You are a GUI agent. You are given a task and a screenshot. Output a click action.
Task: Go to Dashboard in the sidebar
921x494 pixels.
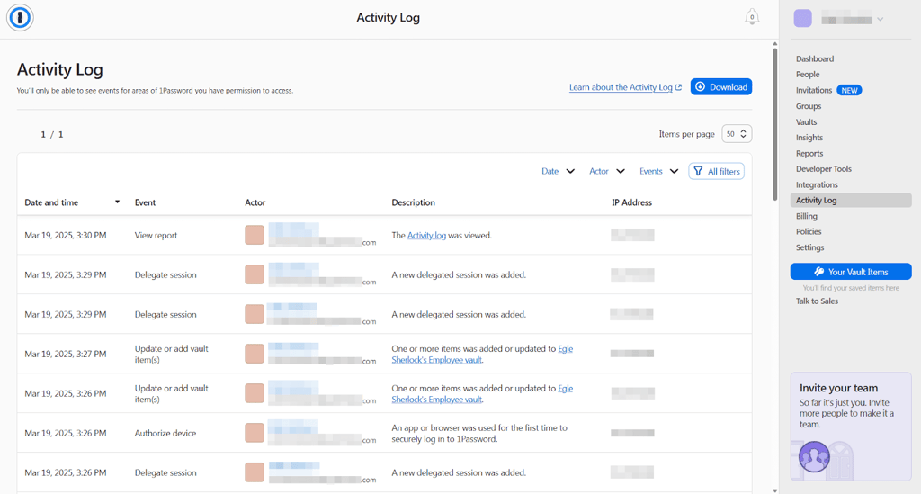click(x=815, y=58)
